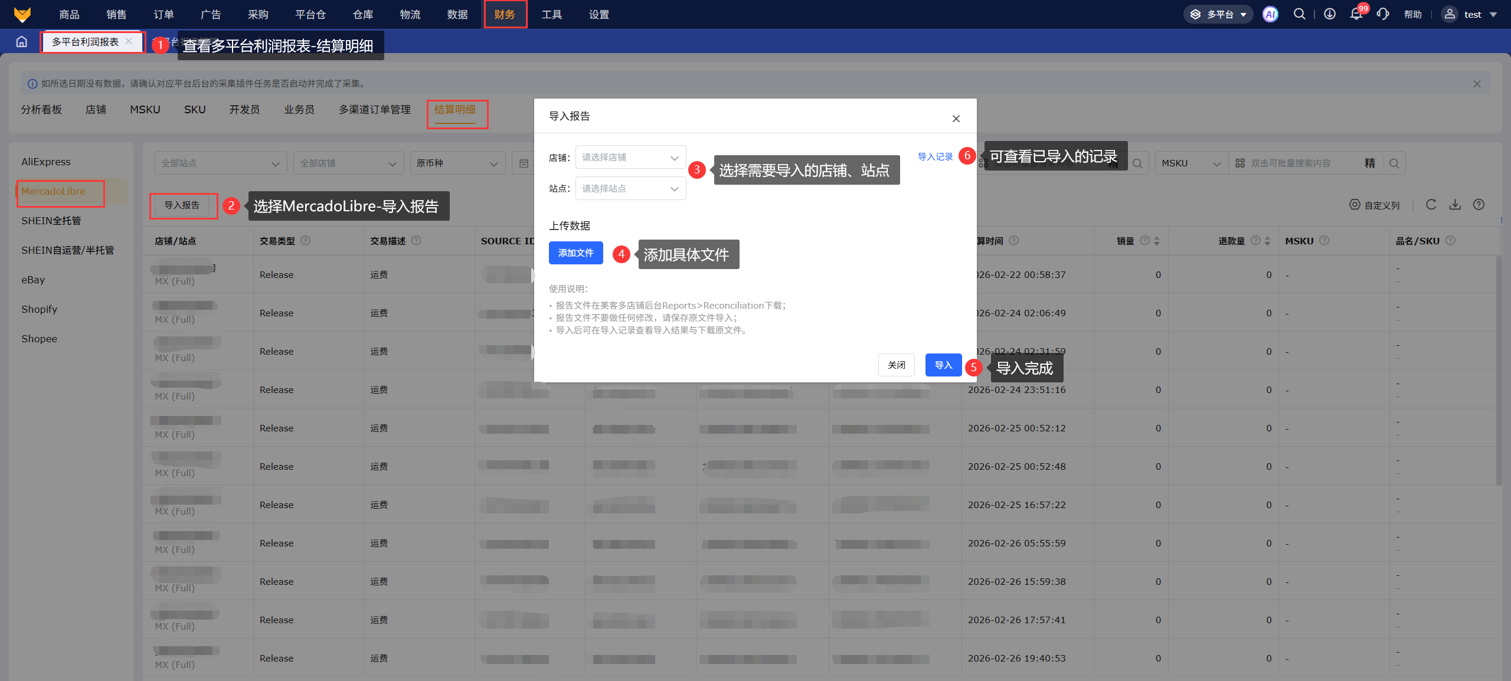Expand the 店铺 selection dropdown

630,158
